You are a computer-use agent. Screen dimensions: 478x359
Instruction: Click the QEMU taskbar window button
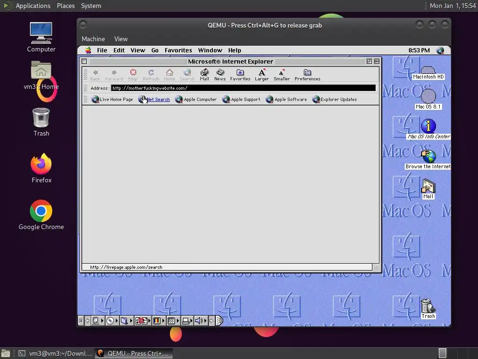point(134,353)
